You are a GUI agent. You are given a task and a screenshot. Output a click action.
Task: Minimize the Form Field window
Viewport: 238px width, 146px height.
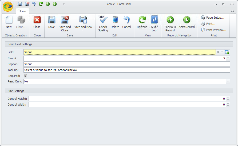(215, 4)
